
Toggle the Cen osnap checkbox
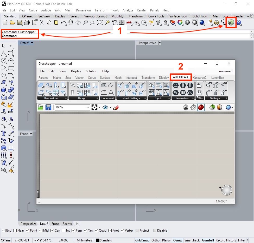point(52,230)
